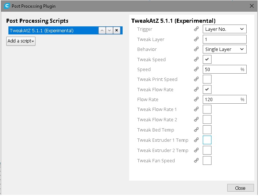The height and width of the screenshot is (196, 258).
Task: Click link icon next to Trigger
Action: (x=196, y=29)
